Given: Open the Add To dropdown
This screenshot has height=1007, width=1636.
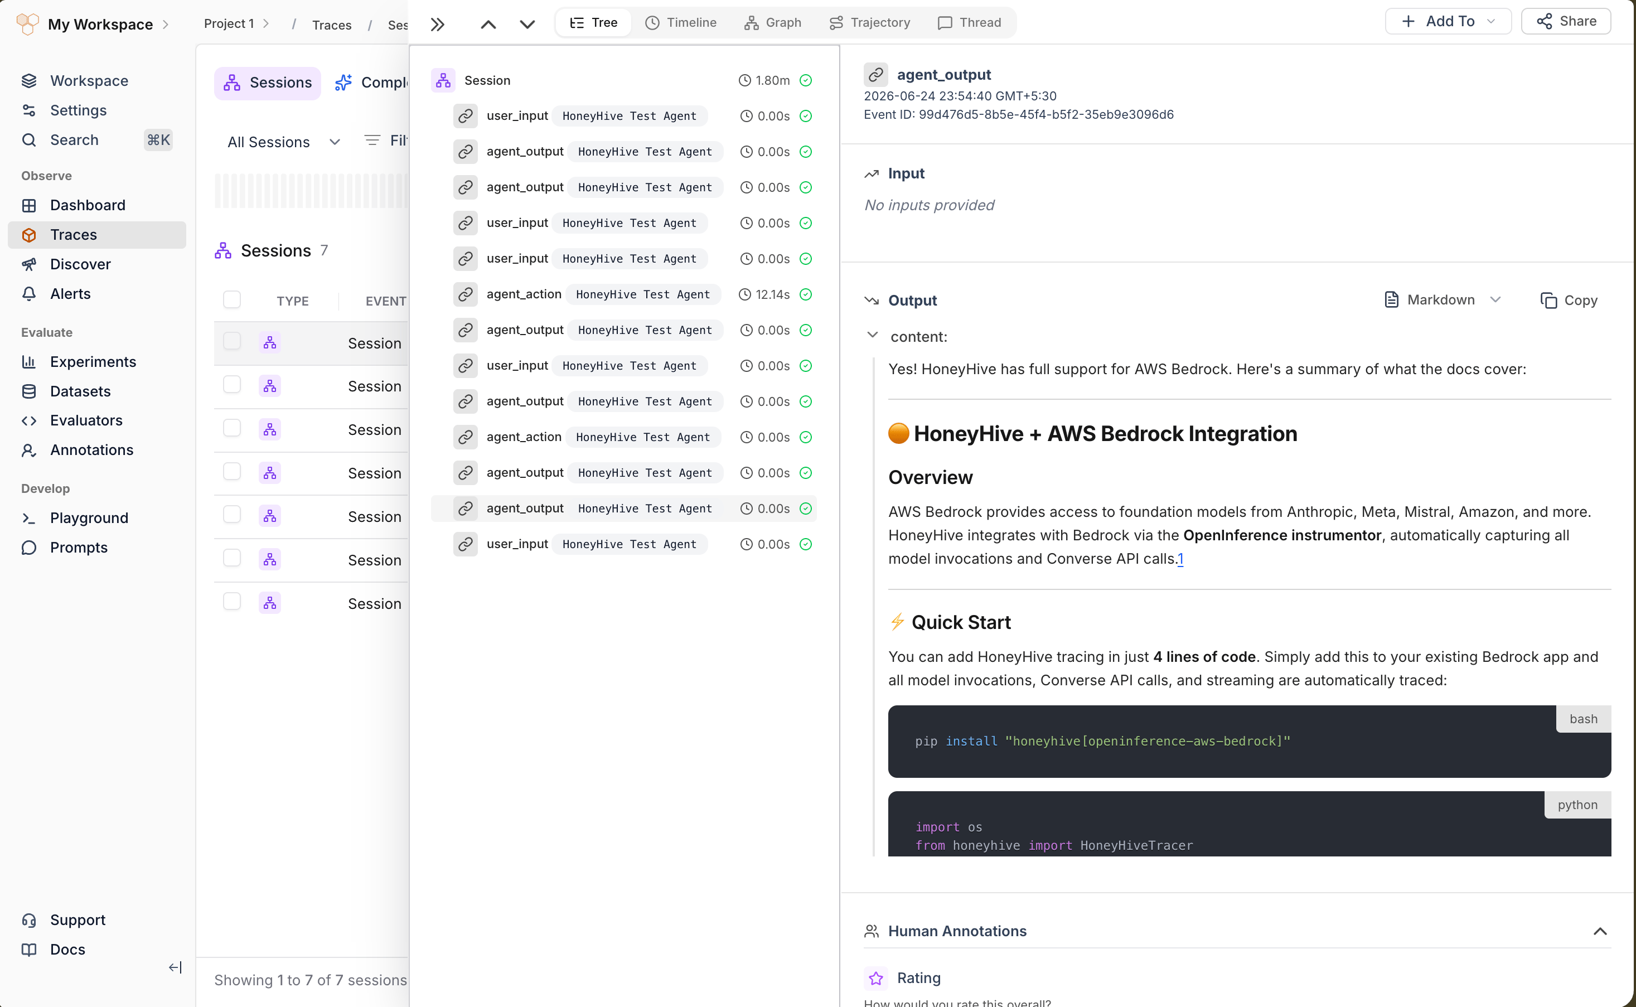Looking at the screenshot, I should pyautogui.click(x=1448, y=21).
